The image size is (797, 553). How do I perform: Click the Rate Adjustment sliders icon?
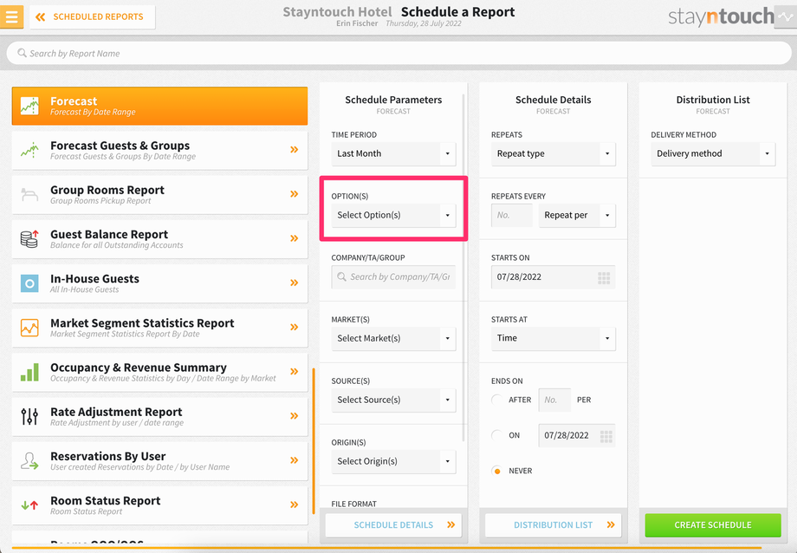click(29, 416)
